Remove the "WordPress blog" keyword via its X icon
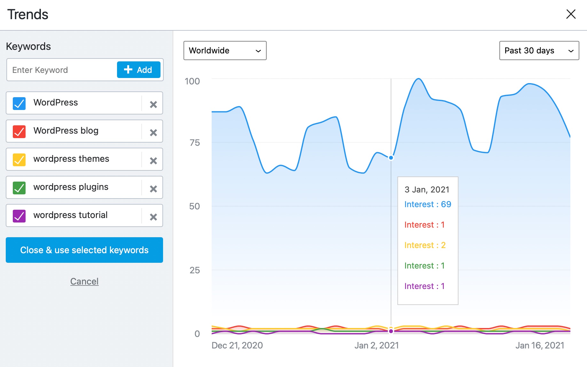 tap(153, 132)
